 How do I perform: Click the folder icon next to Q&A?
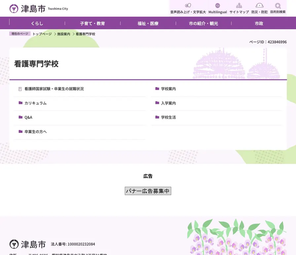click(20, 117)
